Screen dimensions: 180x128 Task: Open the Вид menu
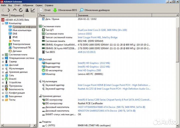(10, 5)
